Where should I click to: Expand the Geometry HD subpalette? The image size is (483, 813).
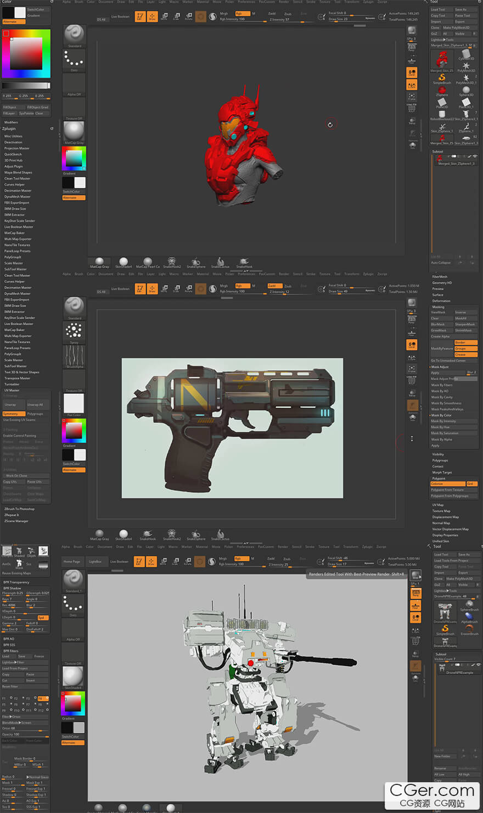[442, 283]
